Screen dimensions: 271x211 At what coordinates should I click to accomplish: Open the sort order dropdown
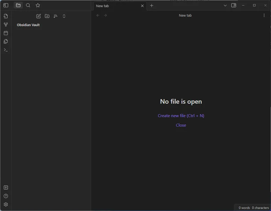pyautogui.click(x=55, y=16)
